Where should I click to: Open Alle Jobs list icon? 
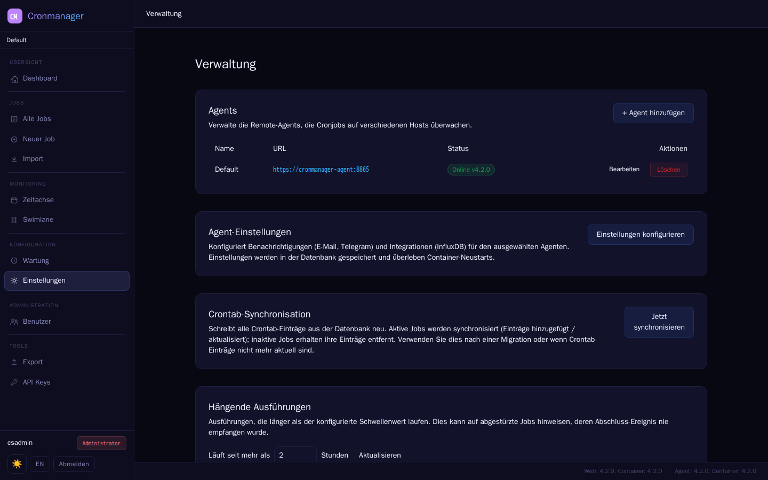point(14,119)
